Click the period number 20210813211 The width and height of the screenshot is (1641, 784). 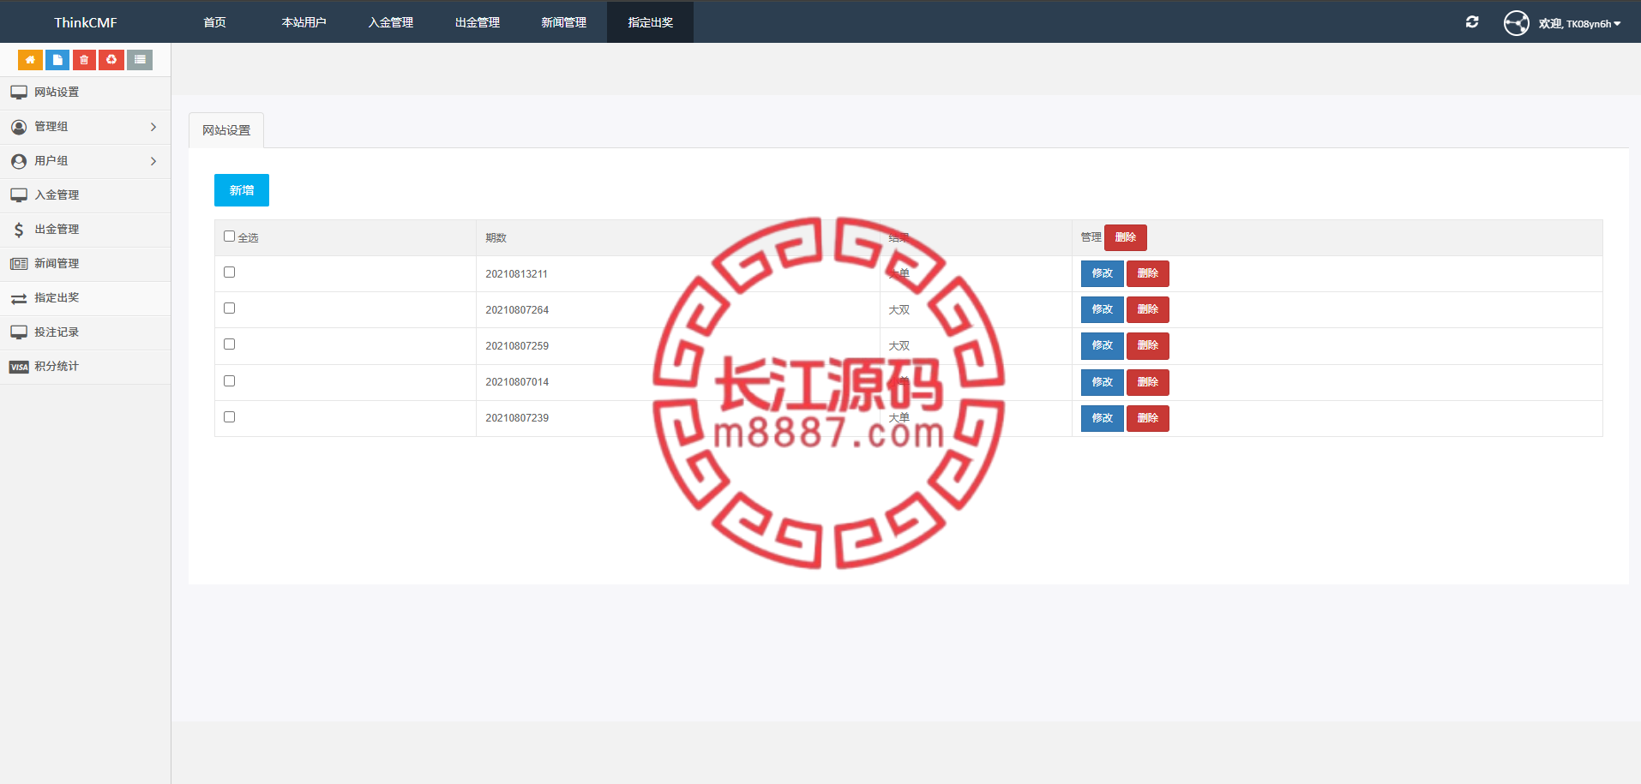tap(517, 274)
